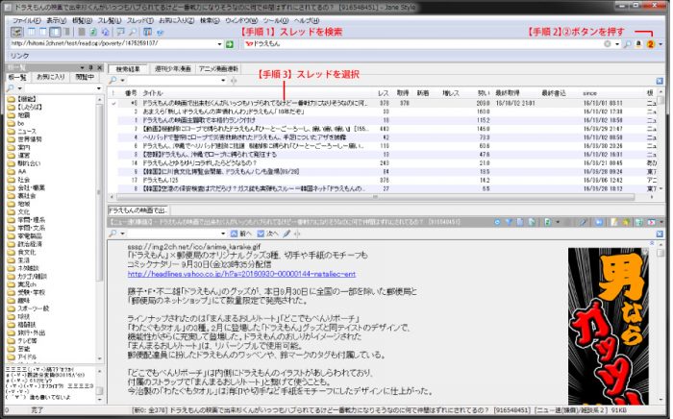Open the スレッド menu
Image resolution: width=673 pixels, height=419 pixels.
[140, 20]
